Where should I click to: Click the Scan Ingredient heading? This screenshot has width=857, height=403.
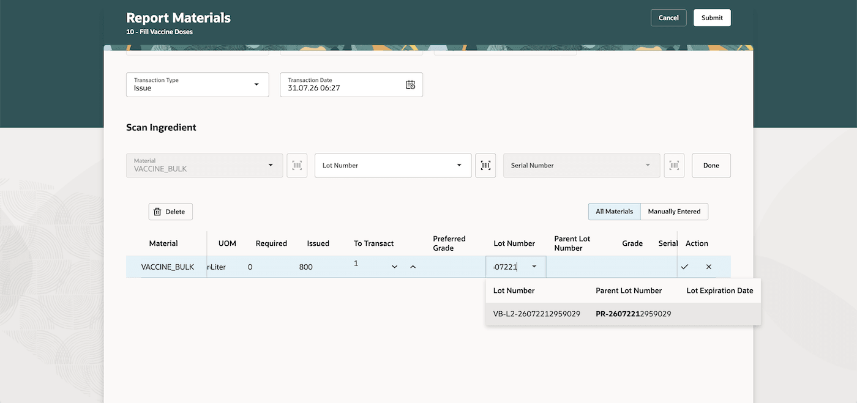pyautogui.click(x=161, y=127)
